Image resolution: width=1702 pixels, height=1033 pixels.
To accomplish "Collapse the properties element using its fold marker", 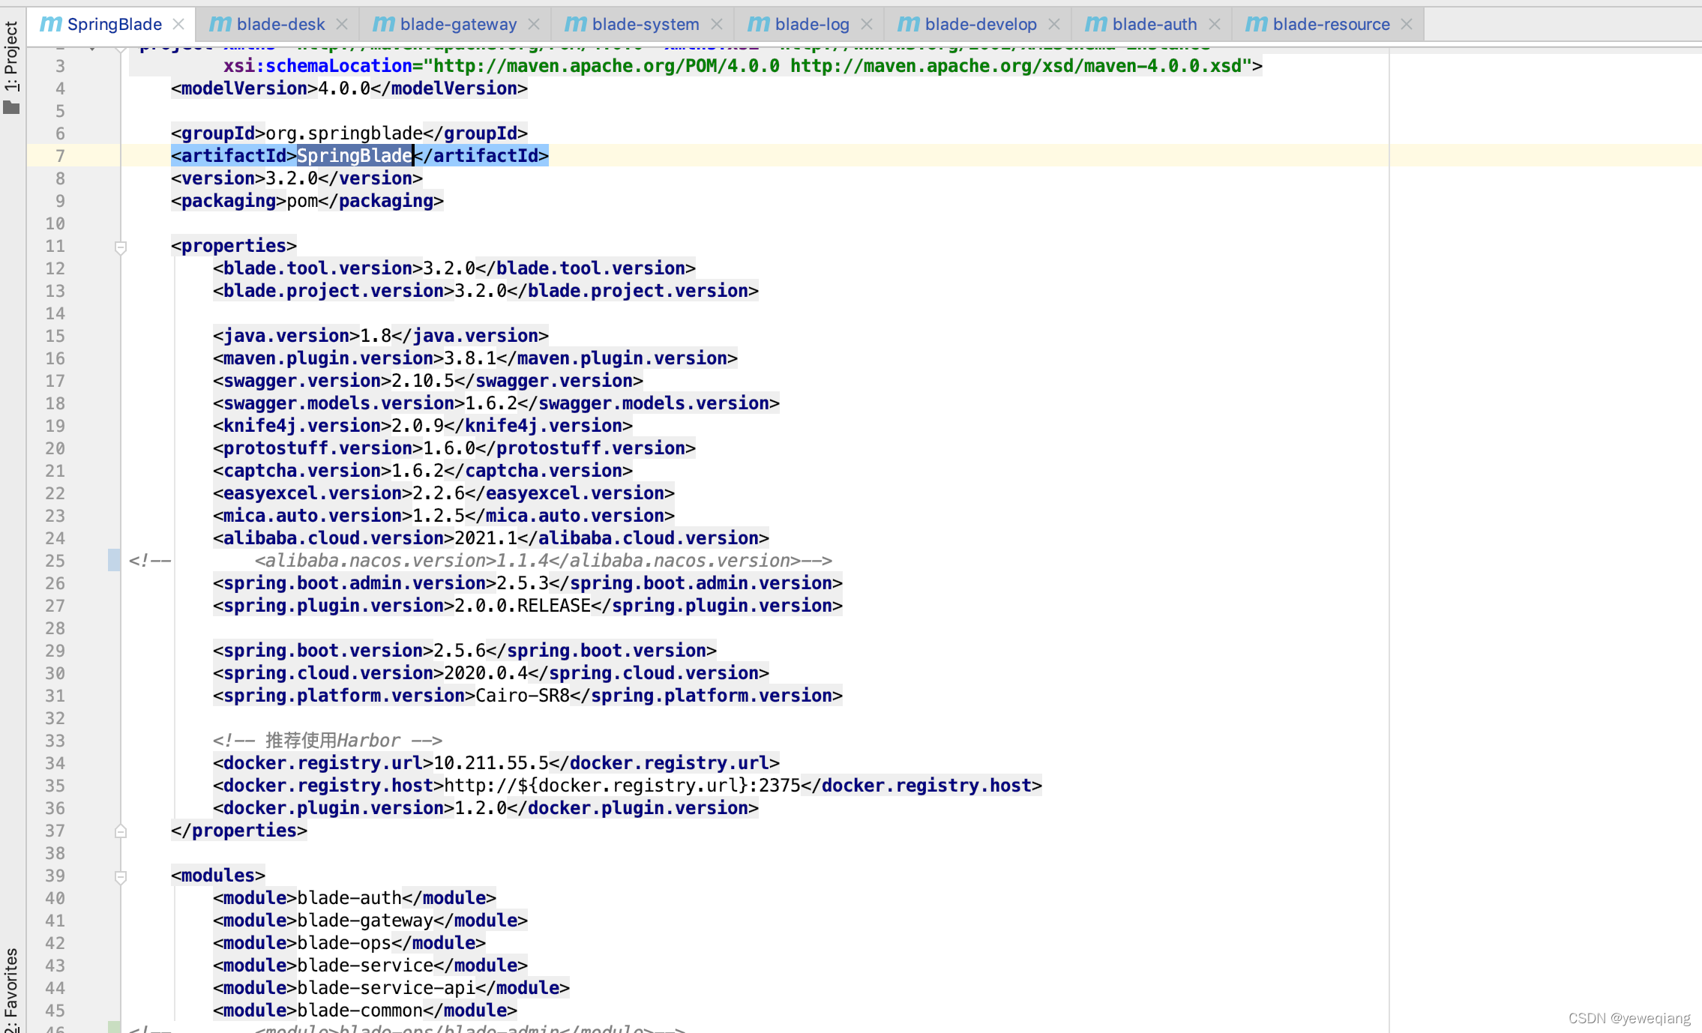I will point(120,248).
